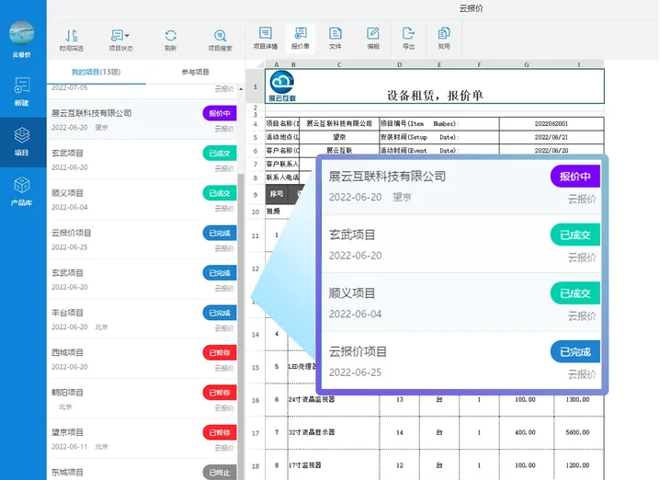660x480 pixels.
Task: Switch to 我的项目(13项) tab
Action: [96, 72]
